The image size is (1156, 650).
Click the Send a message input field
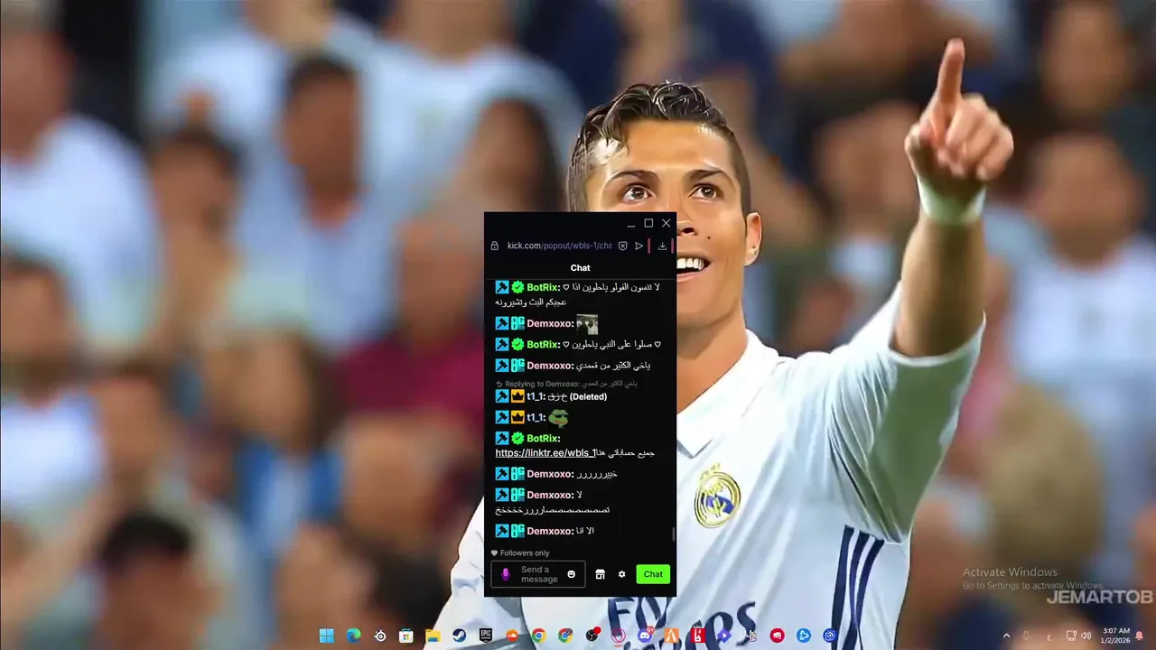(x=539, y=574)
